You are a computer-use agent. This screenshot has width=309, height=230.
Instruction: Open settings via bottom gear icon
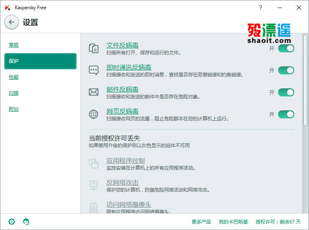pos(12,222)
